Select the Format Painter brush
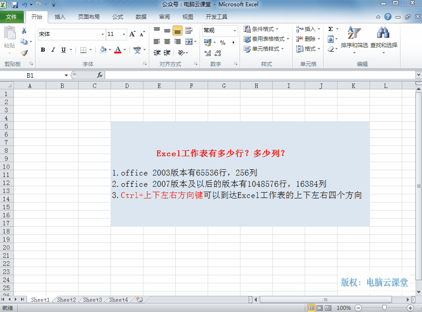Viewport: 422px width, 312px height. (x=24, y=53)
